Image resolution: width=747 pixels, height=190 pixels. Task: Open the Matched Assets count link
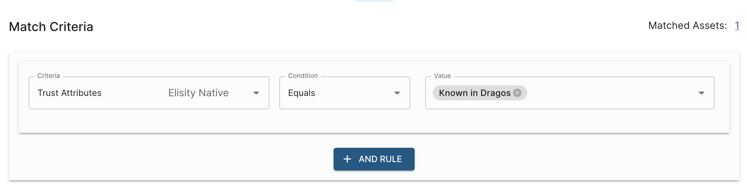tap(737, 25)
